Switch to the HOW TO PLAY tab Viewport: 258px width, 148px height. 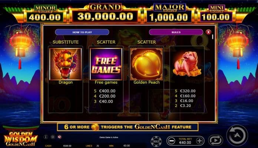point(82,32)
